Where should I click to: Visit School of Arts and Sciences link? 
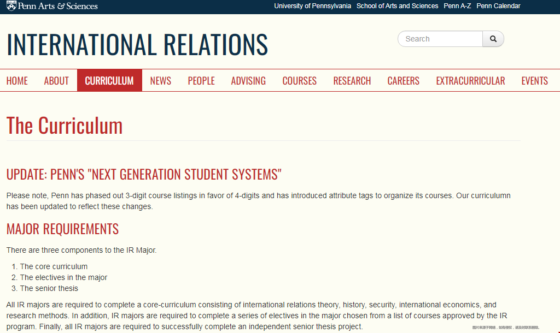pos(397,6)
